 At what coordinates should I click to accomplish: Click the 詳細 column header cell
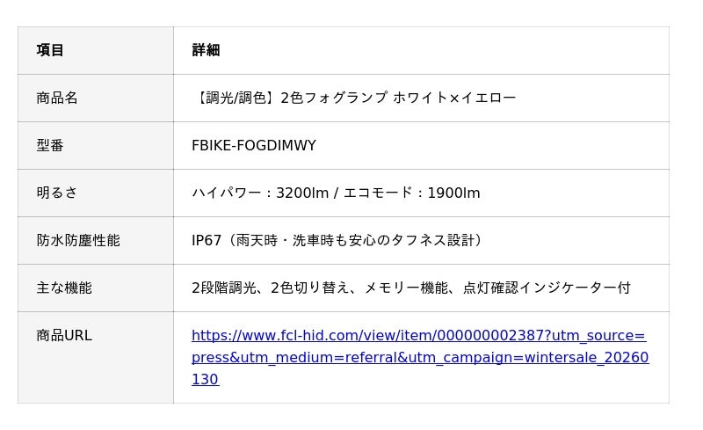(x=206, y=50)
